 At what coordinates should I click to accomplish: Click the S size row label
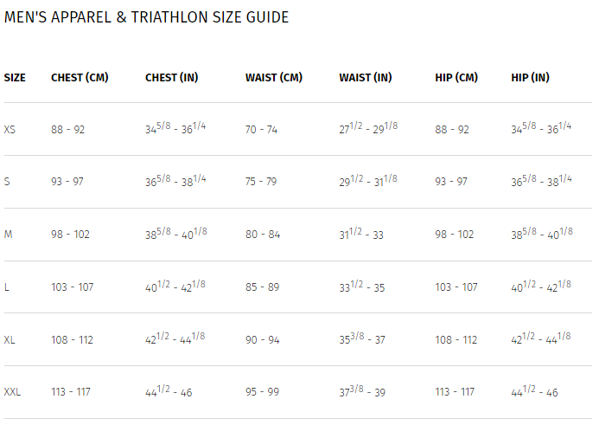[7, 181]
